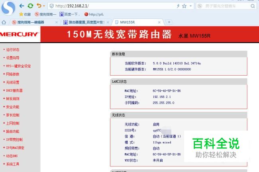Click the lightning speed-mode icon

coord(178,6)
